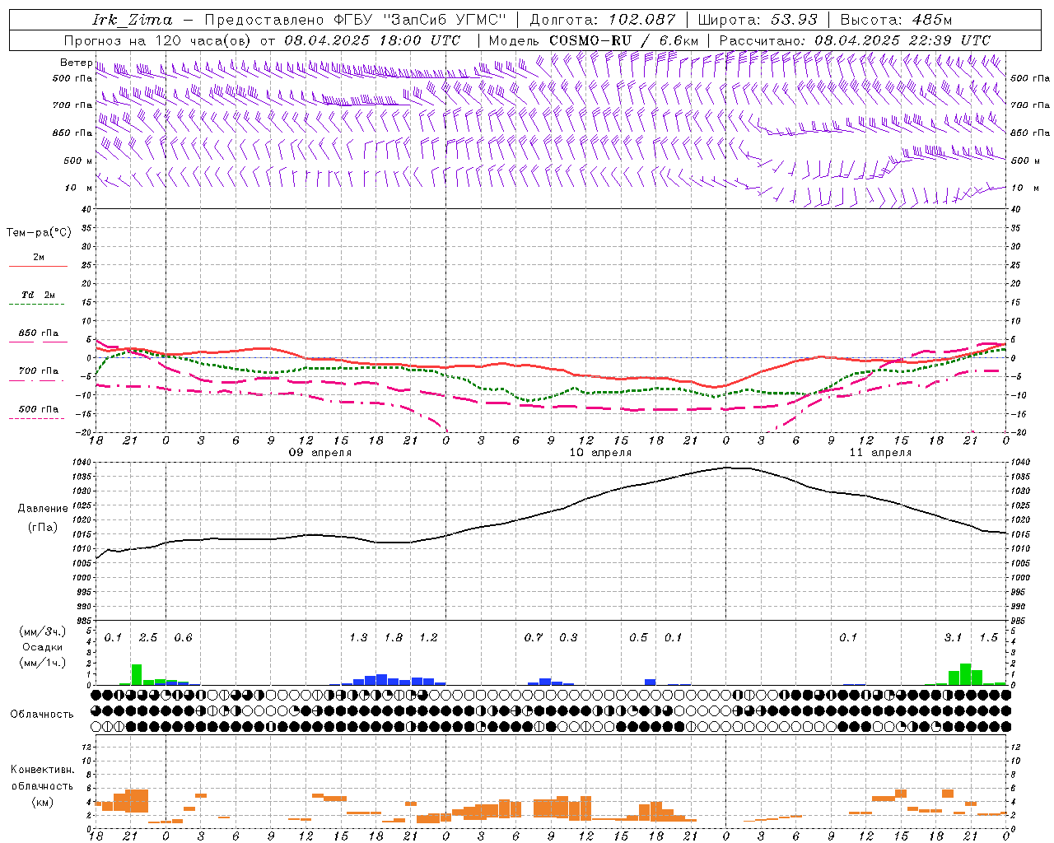Click the tallest blue precipitation bar under 1.8
Screen dimensions: 1054x843
[x=381, y=680]
